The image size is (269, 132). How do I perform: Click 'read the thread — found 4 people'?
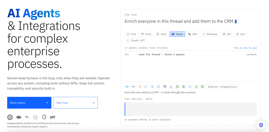point(162,55)
